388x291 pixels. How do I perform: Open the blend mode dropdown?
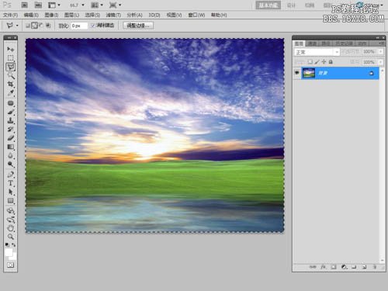(x=317, y=52)
